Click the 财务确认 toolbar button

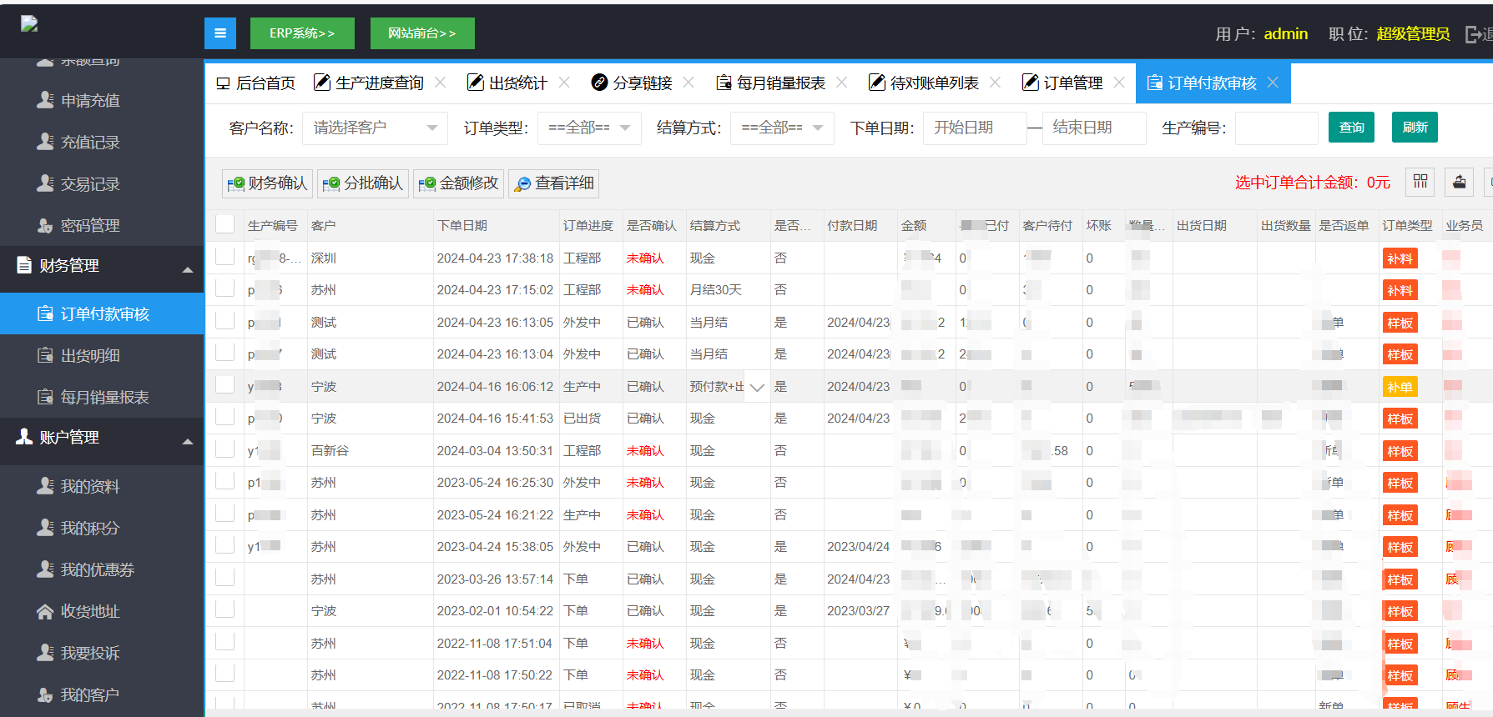(268, 183)
